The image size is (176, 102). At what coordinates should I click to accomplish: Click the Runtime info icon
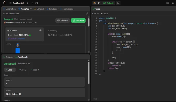(40, 30)
